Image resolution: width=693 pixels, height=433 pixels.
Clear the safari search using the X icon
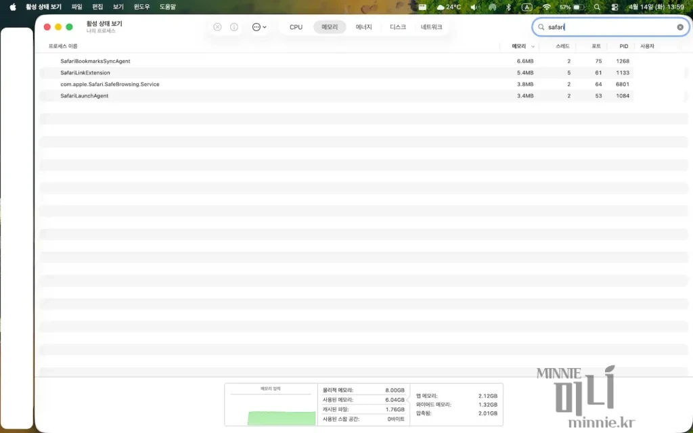[680, 27]
